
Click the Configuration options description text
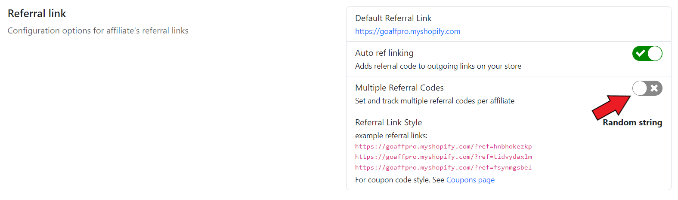[98, 31]
